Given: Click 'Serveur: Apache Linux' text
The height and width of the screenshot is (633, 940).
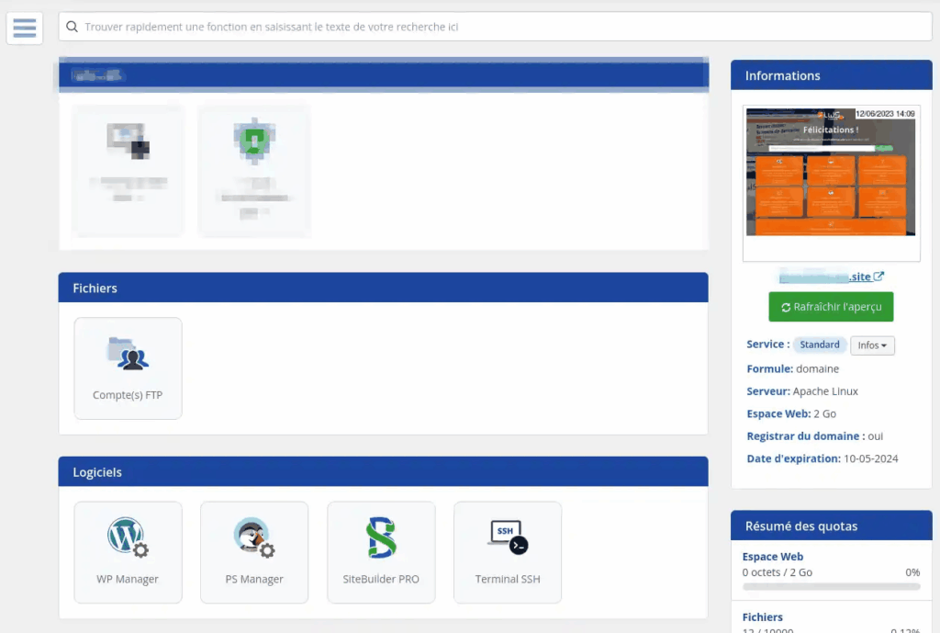Looking at the screenshot, I should 802,391.
